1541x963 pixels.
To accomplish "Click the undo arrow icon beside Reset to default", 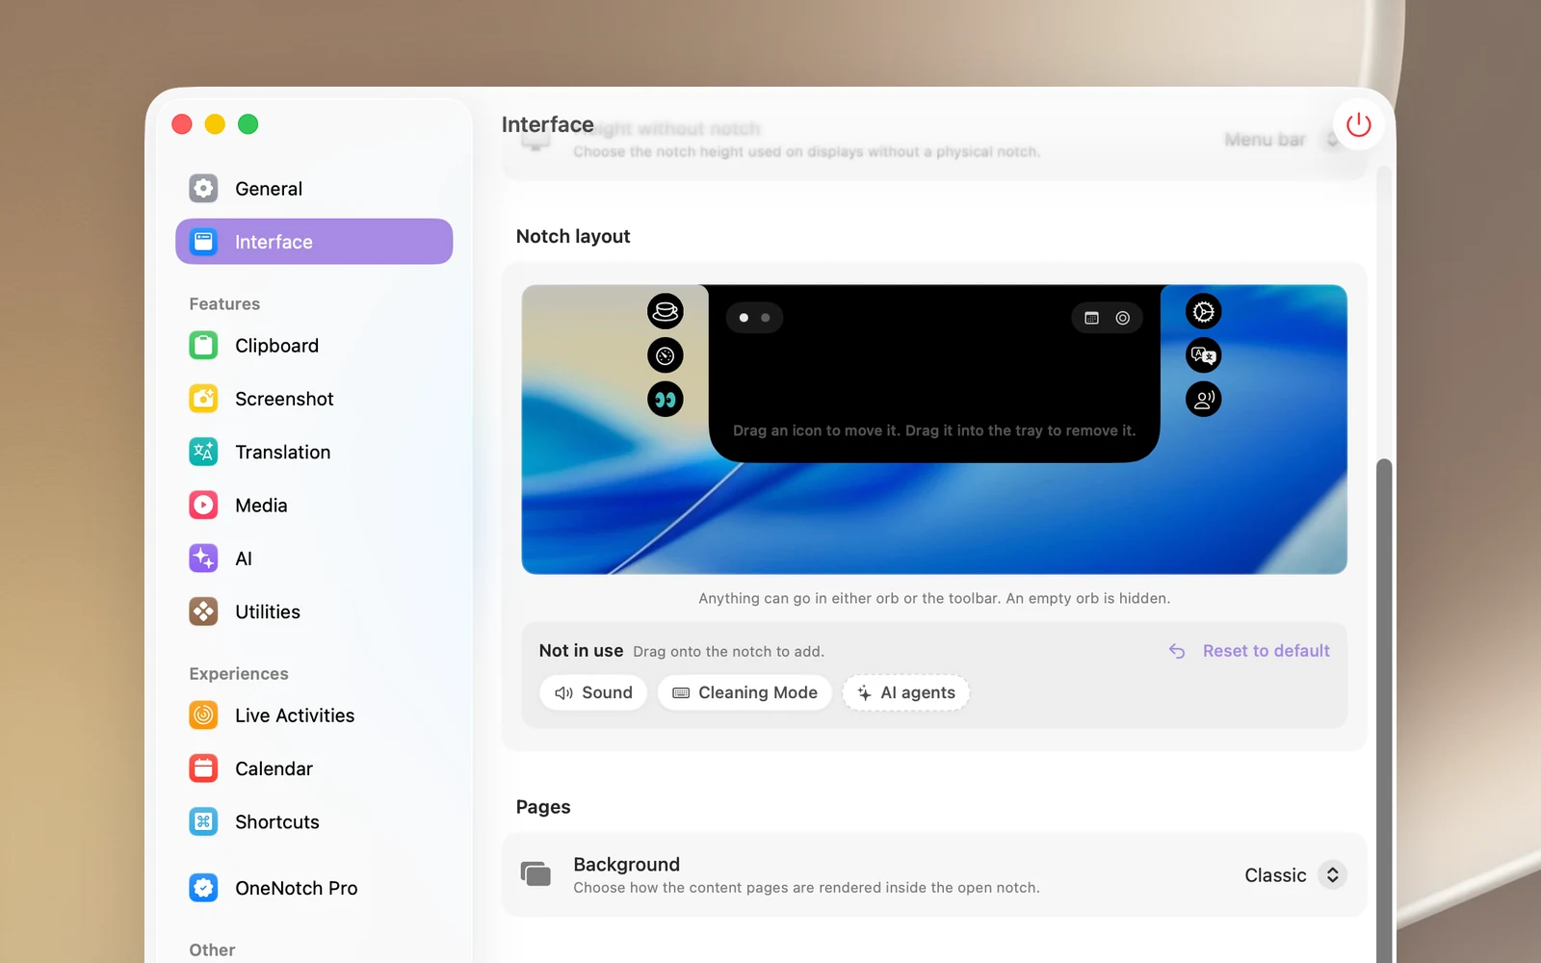I will point(1177,651).
